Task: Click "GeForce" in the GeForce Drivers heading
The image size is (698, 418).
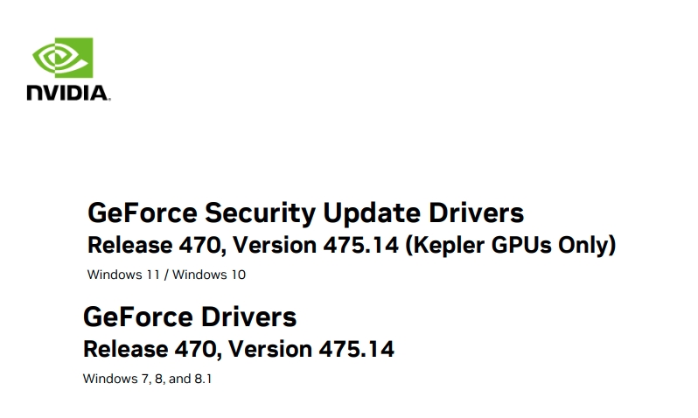Action: pos(138,317)
